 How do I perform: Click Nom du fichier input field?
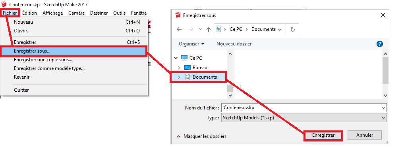[304, 108]
